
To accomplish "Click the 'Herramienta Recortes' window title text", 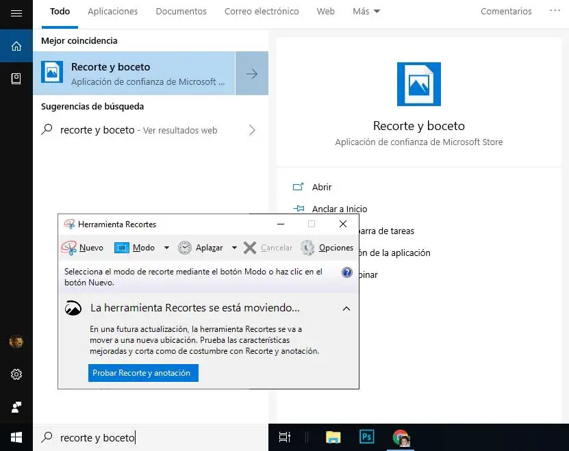I will coord(117,224).
